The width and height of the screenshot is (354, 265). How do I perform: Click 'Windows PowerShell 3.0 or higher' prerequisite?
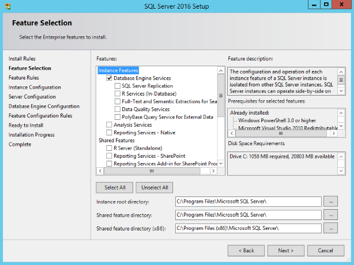click(277, 120)
